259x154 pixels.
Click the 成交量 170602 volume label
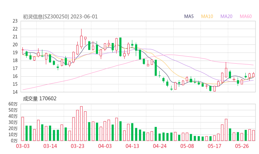coord(40,99)
